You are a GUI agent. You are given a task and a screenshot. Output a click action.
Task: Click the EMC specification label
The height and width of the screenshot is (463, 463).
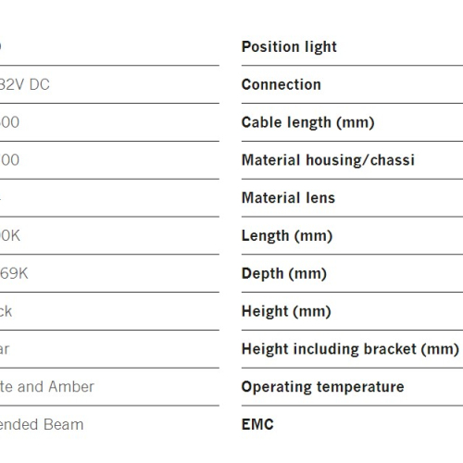pyautogui.click(x=257, y=424)
